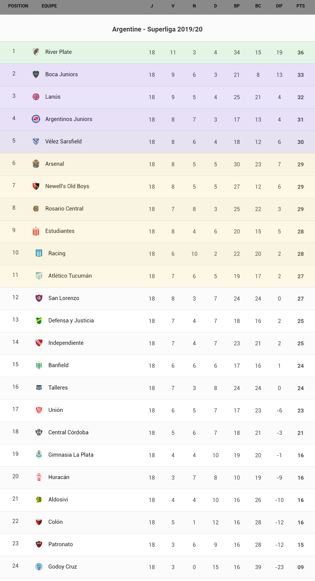Click the River Plate club crest

click(x=36, y=52)
